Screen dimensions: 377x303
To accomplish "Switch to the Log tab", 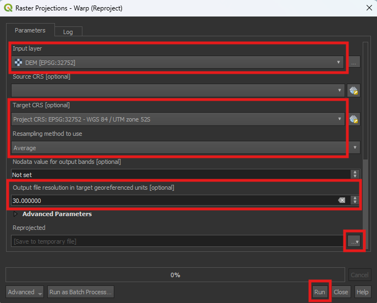I will coord(68,32).
